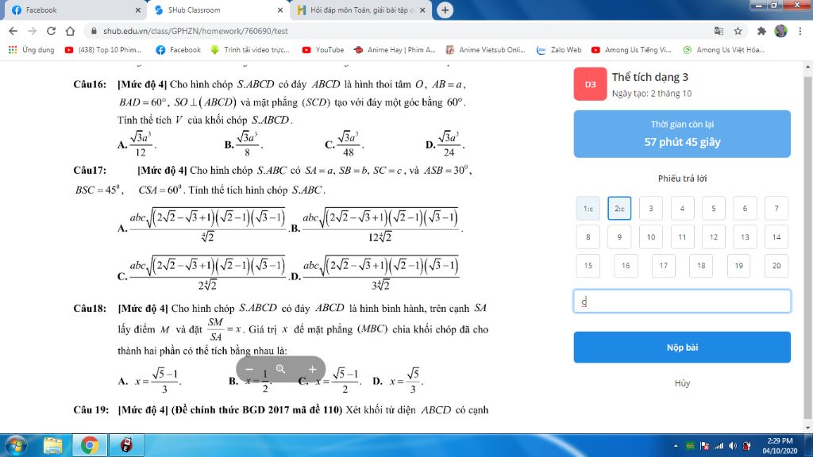Click the D3 red class badge
The height and width of the screenshot is (457, 813).
[x=590, y=84]
